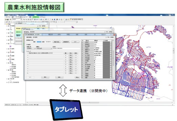This screenshot has height=121, width=177.
Task: Click the globe icon in the toolbar
Action: [x=35, y=19]
